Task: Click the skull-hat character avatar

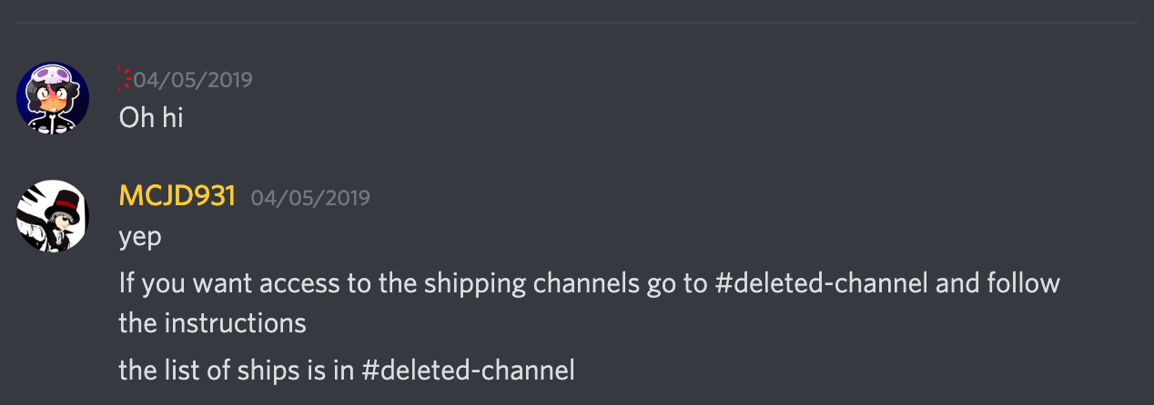Action: point(53,98)
